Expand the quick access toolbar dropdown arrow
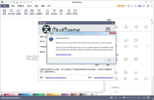The image size is (154, 100). [32, 2]
